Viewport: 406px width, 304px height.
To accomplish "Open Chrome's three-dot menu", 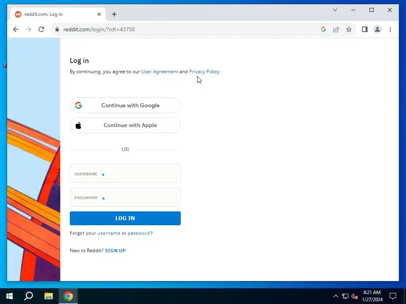I will click(390, 29).
